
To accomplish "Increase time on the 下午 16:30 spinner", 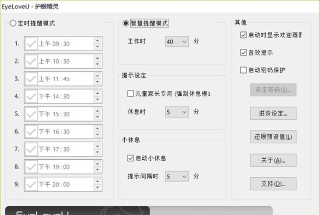I will [x=97, y=129].
